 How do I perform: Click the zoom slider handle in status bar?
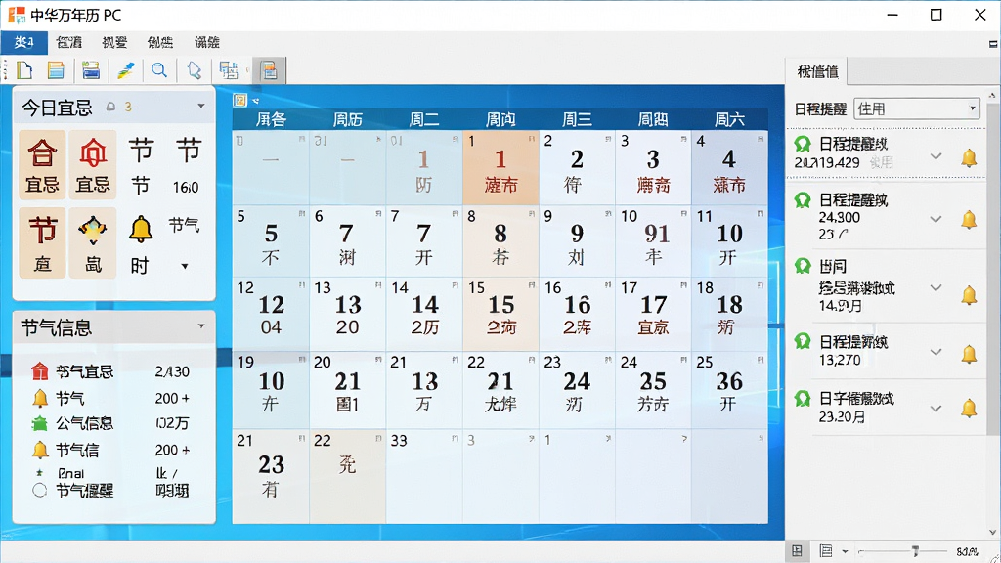click(915, 551)
